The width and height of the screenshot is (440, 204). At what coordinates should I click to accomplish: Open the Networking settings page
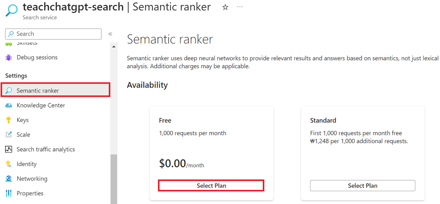click(32, 178)
